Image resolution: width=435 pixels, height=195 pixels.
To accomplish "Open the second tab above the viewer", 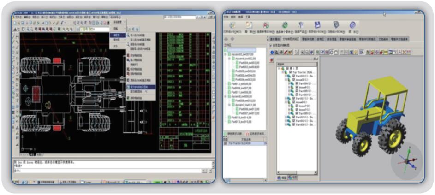I will 291,39.
